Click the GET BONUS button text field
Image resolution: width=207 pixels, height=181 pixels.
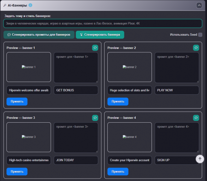point(76,90)
